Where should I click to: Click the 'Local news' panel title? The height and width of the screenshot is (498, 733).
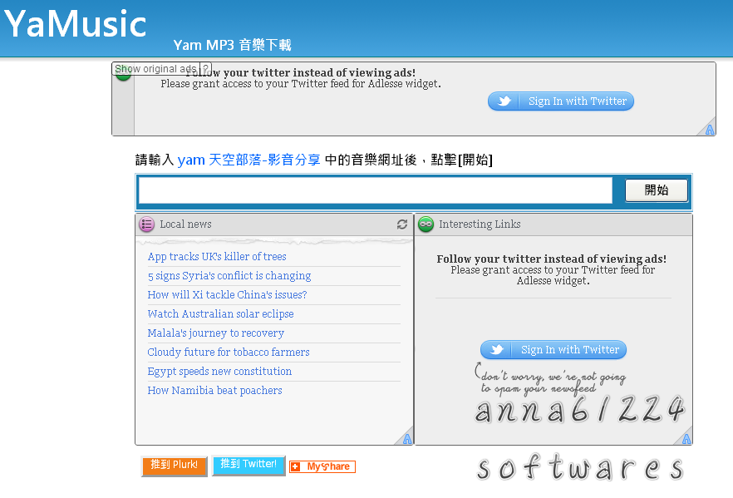click(185, 224)
